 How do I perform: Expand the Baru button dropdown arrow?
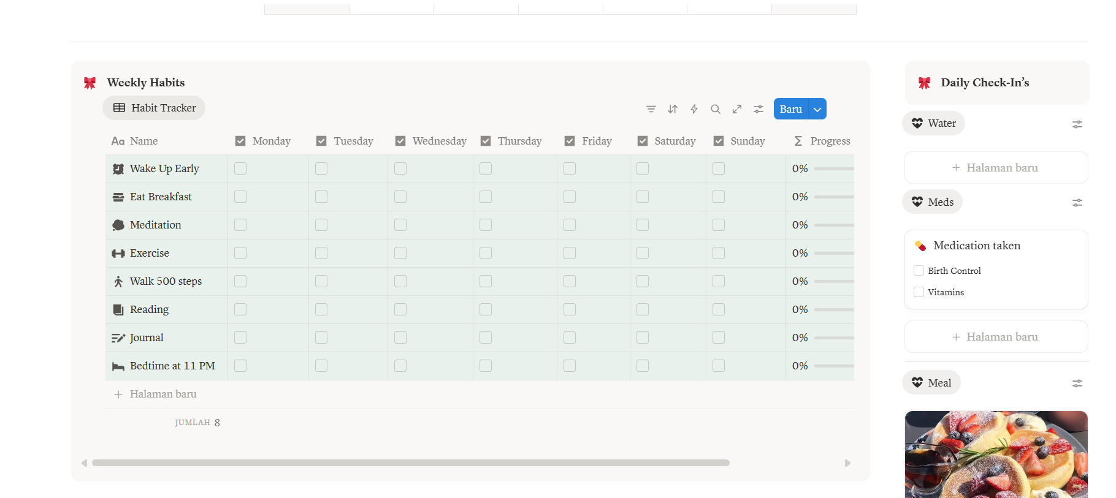pos(817,109)
